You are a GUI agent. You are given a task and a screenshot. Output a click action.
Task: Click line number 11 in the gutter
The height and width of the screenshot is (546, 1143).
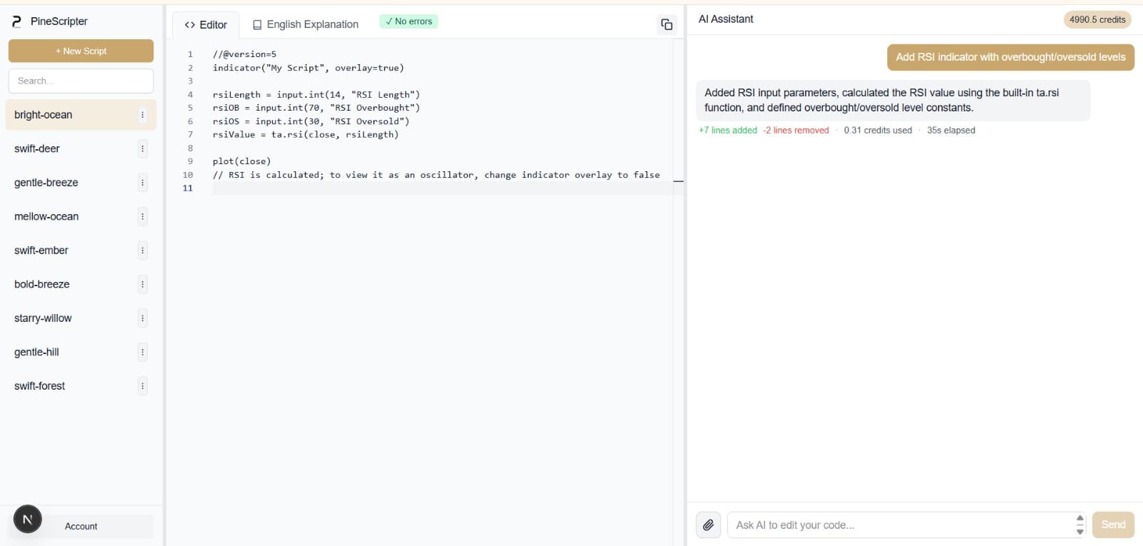coord(188,188)
